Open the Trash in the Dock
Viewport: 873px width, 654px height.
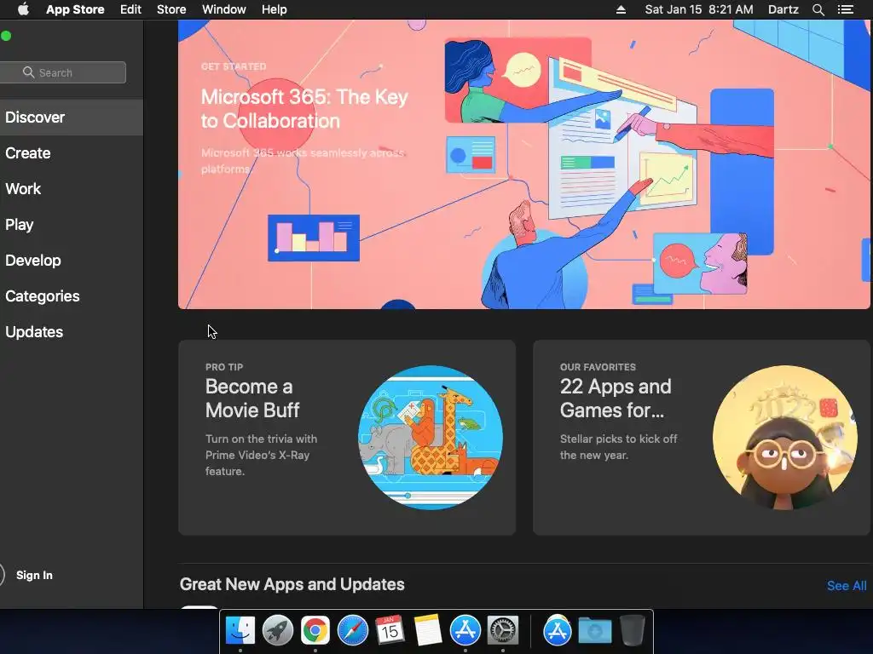point(632,631)
